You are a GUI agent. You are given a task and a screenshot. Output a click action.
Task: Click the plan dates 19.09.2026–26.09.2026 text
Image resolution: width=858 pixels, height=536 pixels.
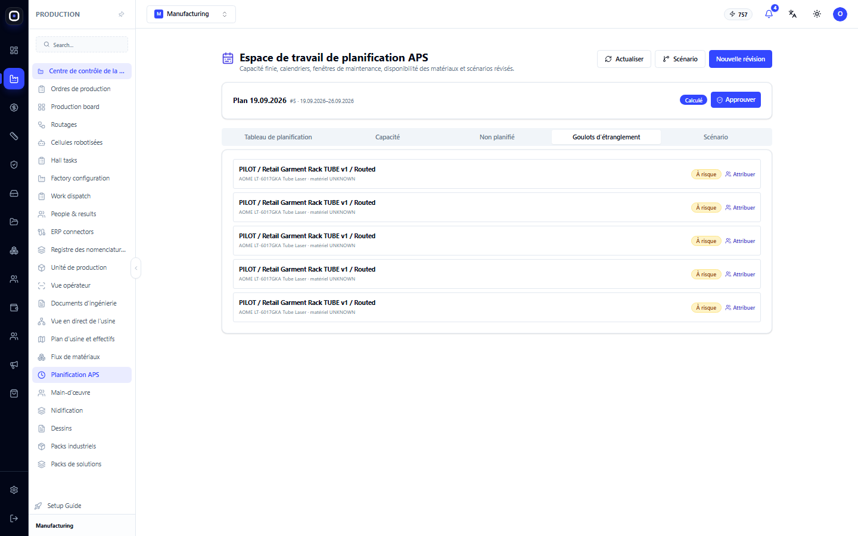(x=327, y=101)
